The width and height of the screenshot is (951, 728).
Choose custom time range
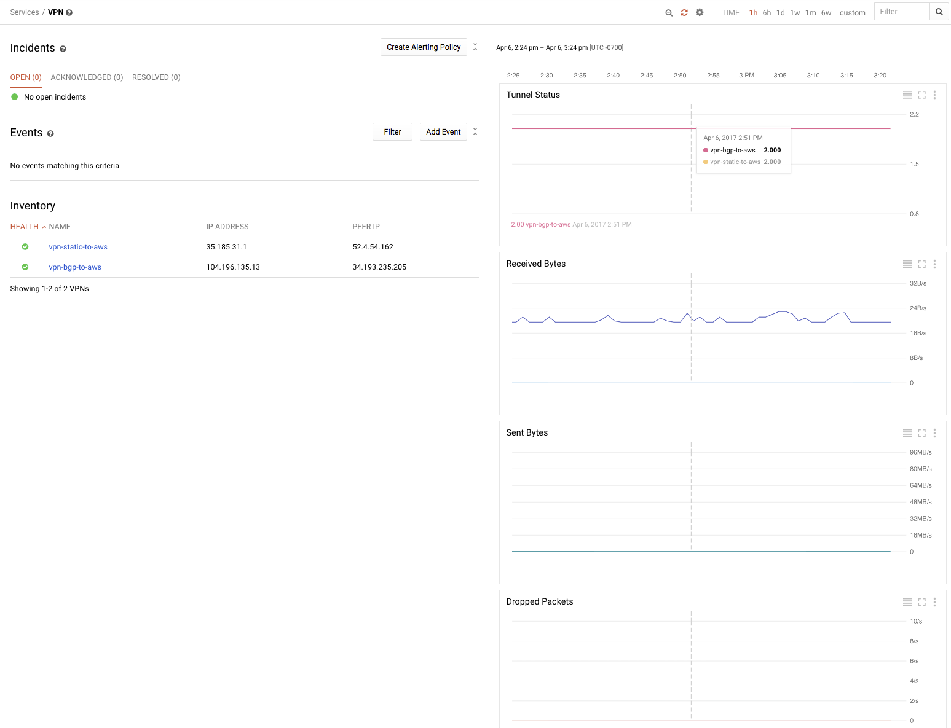pyautogui.click(x=853, y=13)
